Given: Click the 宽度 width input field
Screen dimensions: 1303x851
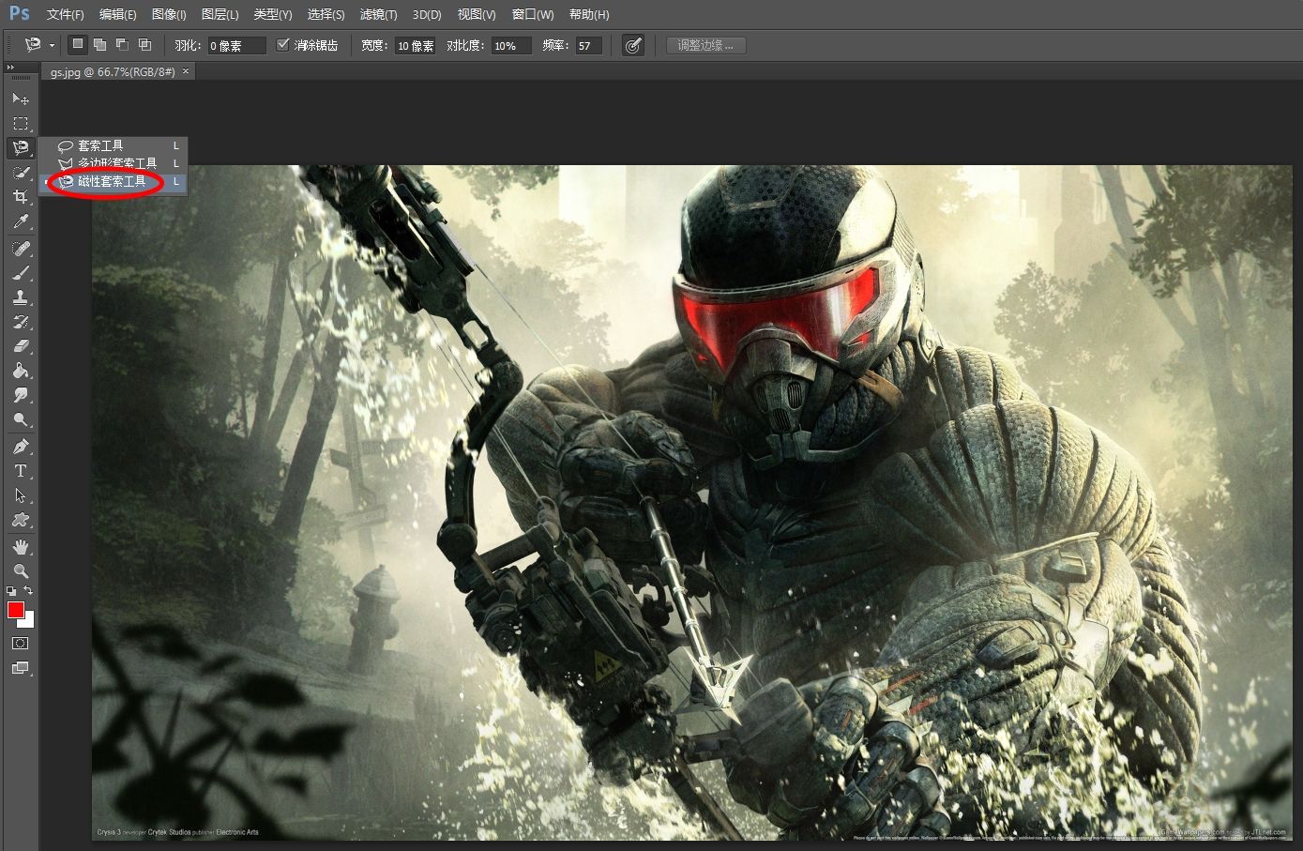Looking at the screenshot, I should click(415, 45).
